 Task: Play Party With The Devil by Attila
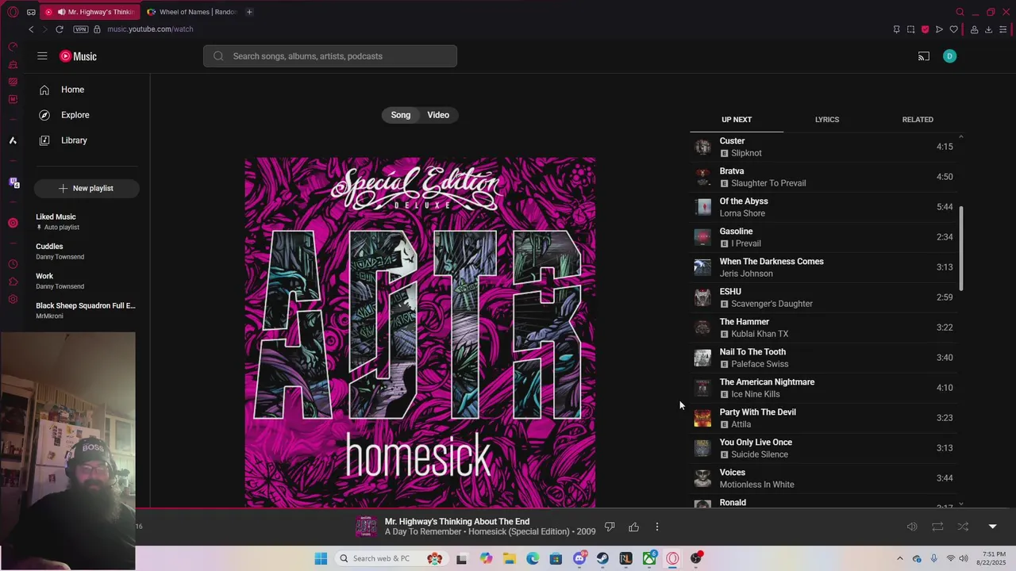click(823, 418)
